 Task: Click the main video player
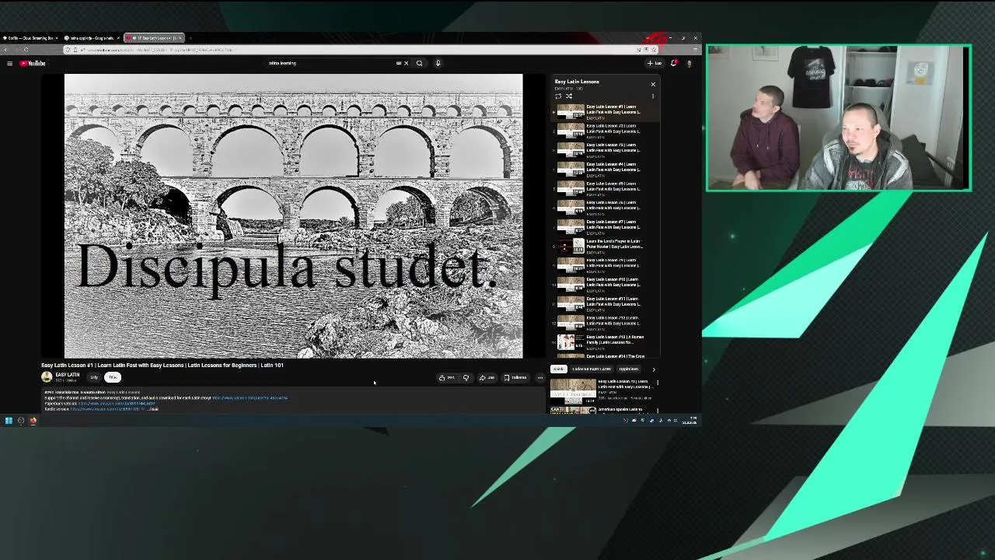(x=293, y=216)
